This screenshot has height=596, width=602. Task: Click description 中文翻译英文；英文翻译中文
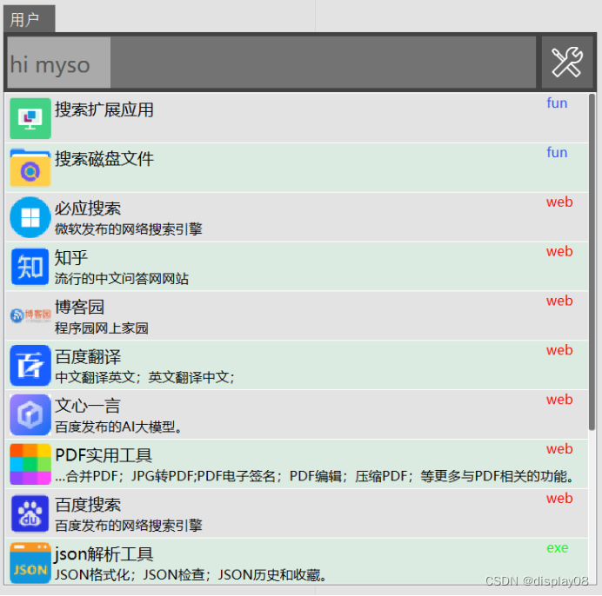click(x=144, y=378)
